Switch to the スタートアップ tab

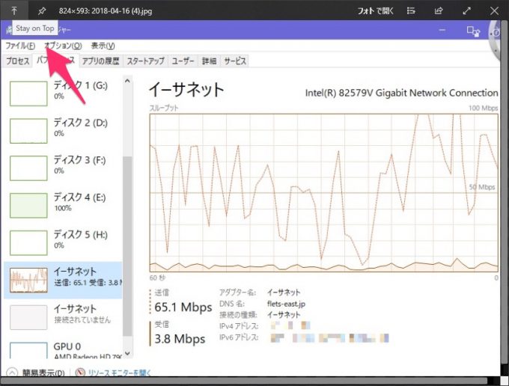coord(145,61)
